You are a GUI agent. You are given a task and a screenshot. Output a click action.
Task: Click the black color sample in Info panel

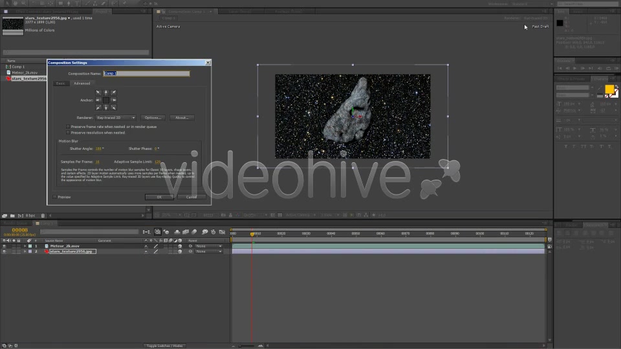point(560,23)
